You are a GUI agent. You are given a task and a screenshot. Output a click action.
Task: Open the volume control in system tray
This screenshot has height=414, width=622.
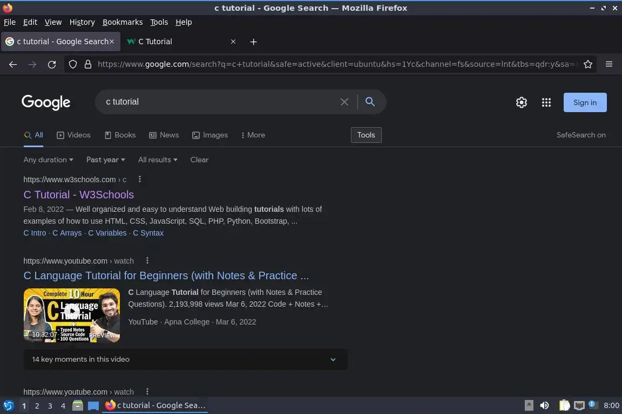(x=545, y=405)
